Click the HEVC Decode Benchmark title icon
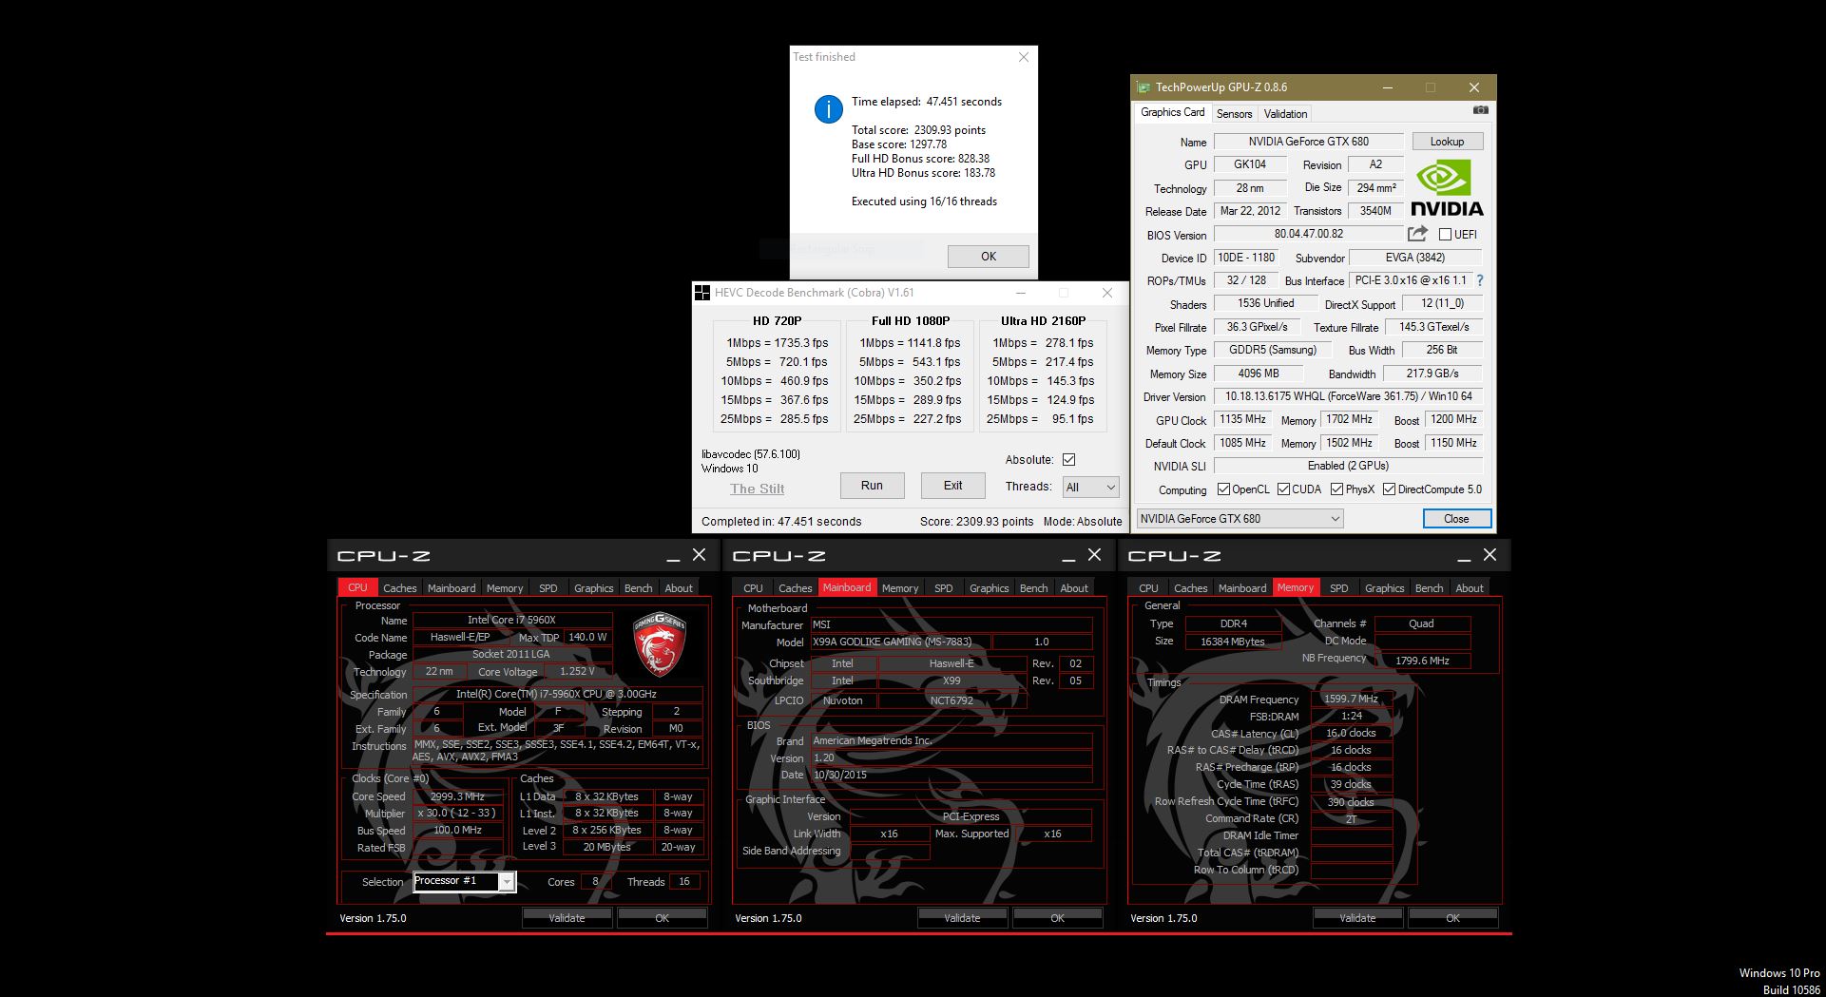The image size is (1826, 997). click(x=702, y=293)
